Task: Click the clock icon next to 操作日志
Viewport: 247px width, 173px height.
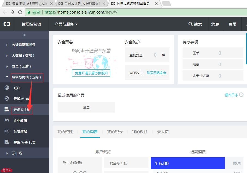Action: coord(241,95)
